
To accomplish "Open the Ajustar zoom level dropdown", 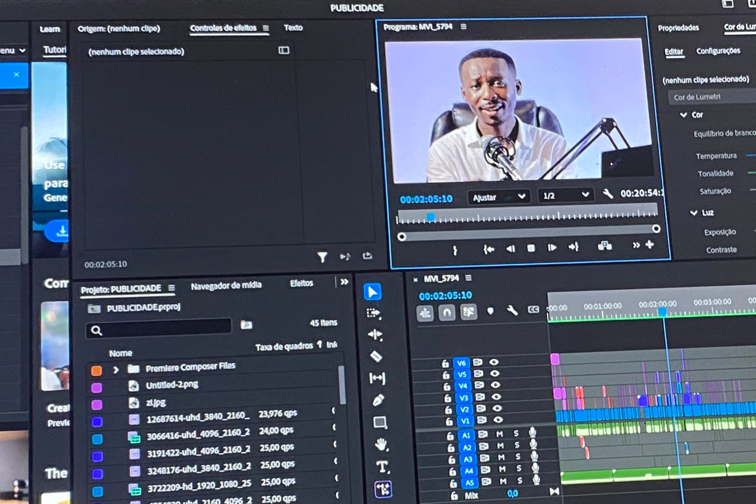I will (x=498, y=197).
